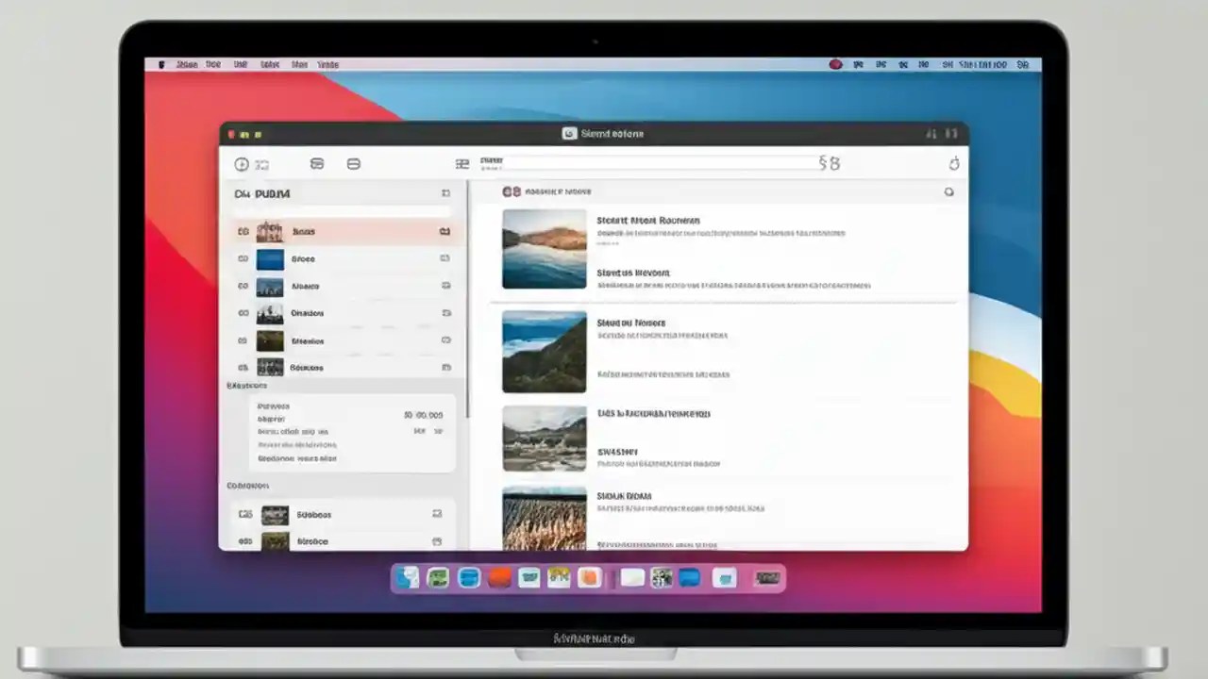This screenshot has width=1208, height=679.
Task: Click the volume-style control in the menu bar tray
Action: click(x=902, y=64)
